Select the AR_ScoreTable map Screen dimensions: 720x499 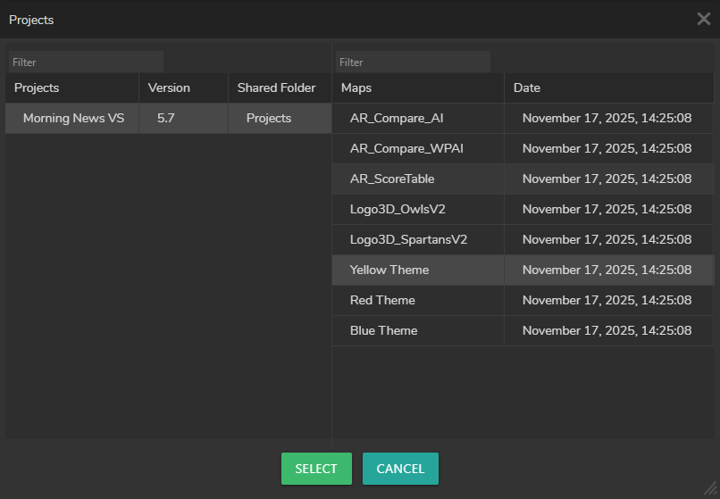tap(392, 179)
